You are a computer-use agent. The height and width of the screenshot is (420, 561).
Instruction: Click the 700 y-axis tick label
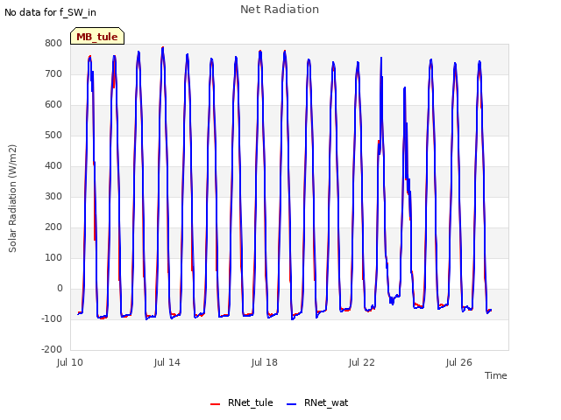[x=53, y=73]
